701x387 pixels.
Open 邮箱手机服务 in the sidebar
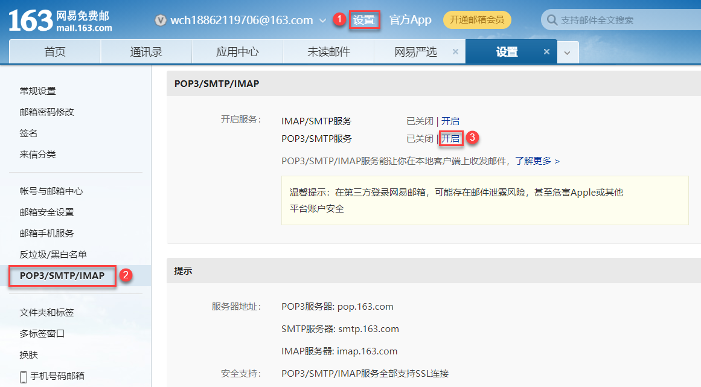click(46, 233)
